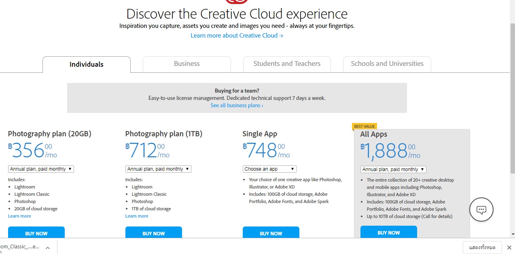Click the "Buying for a team?" banner heading

237,91
